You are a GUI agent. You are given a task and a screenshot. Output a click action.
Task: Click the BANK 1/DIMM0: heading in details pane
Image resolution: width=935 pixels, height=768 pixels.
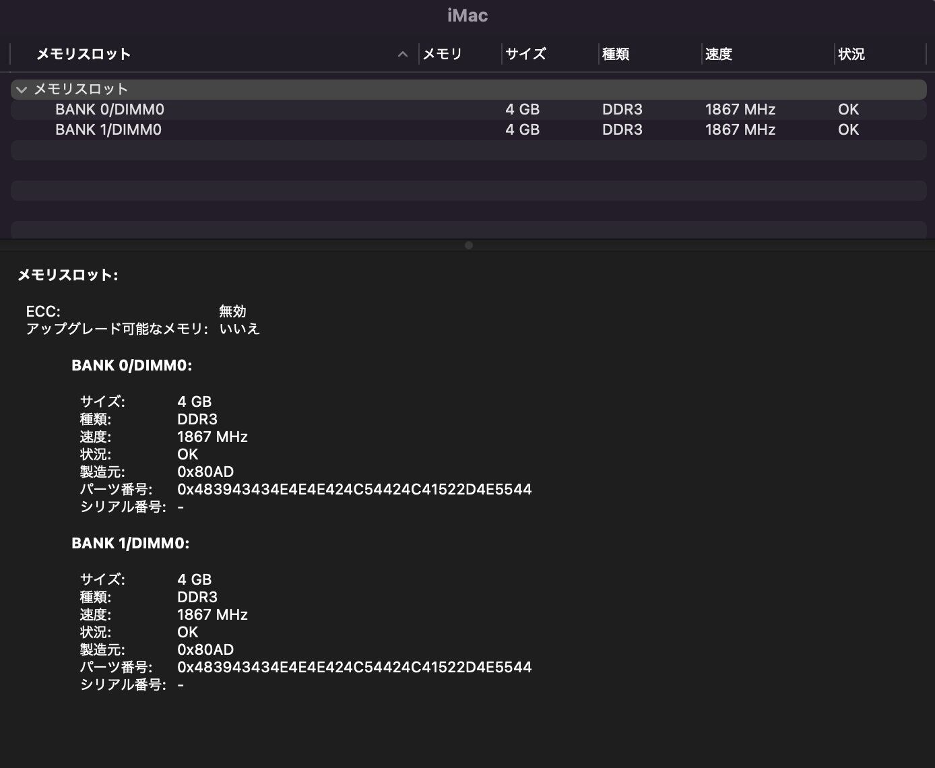pyautogui.click(x=131, y=544)
